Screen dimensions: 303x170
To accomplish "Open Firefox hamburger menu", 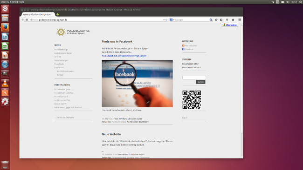I will click(x=240, y=20).
